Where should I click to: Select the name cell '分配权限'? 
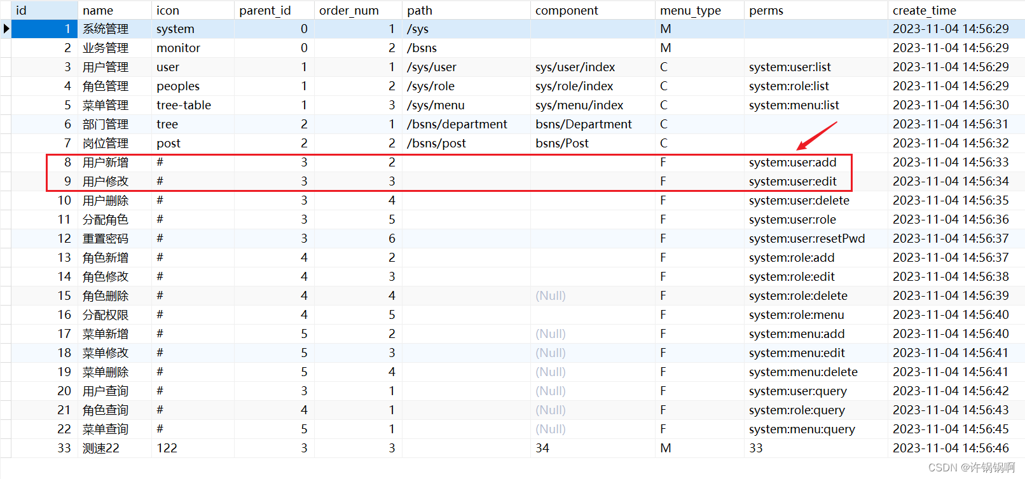point(114,315)
